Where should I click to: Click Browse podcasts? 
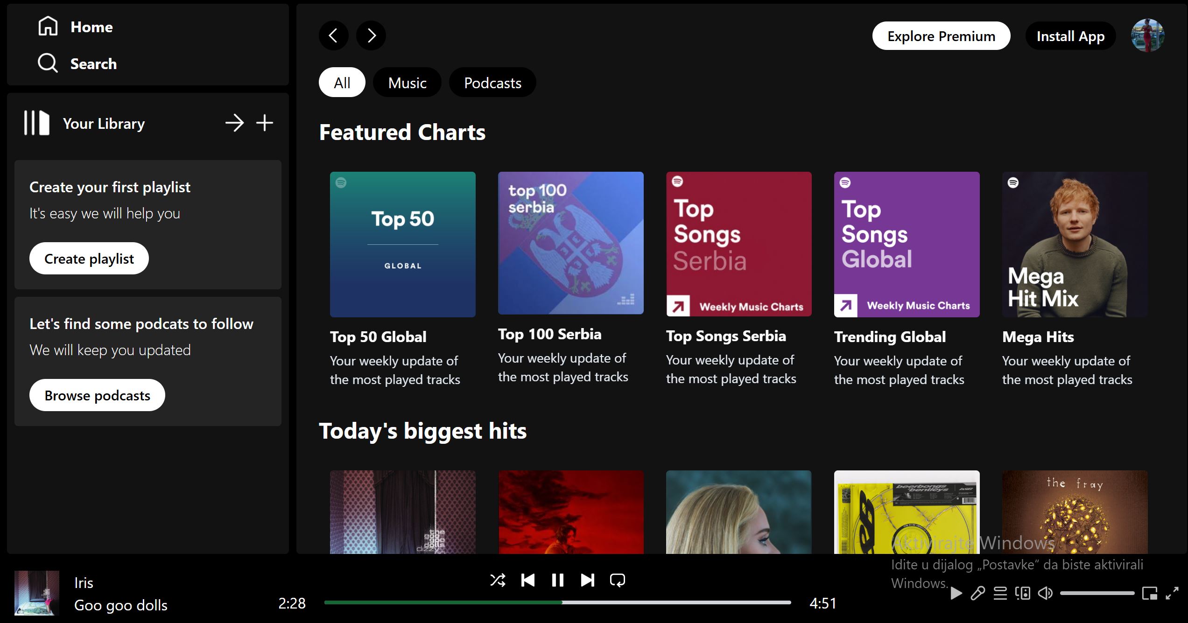97,395
